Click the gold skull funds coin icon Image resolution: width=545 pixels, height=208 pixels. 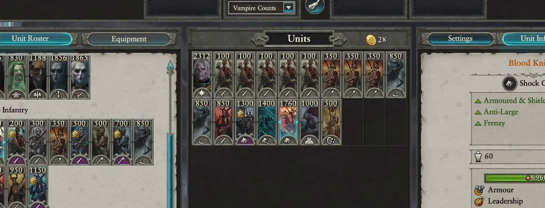click(x=371, y=40)
